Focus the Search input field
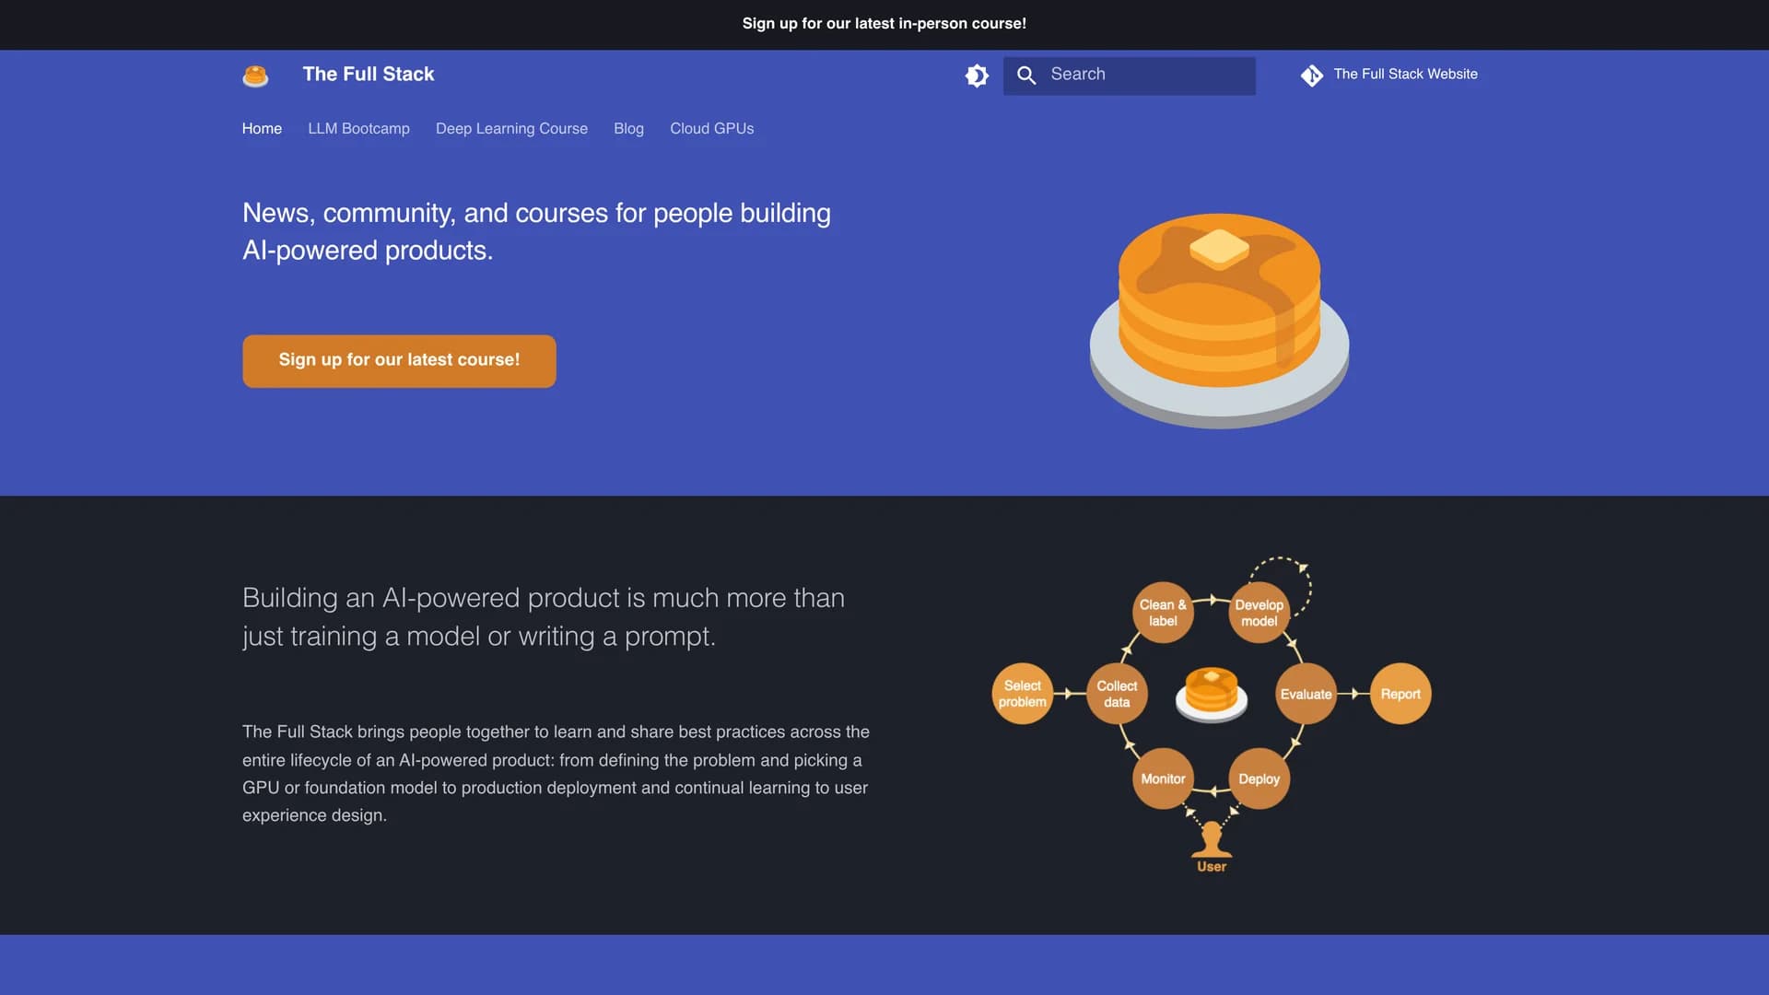Image resolution: width=1769 pixels, height=995 pixels. point(1129,76)
